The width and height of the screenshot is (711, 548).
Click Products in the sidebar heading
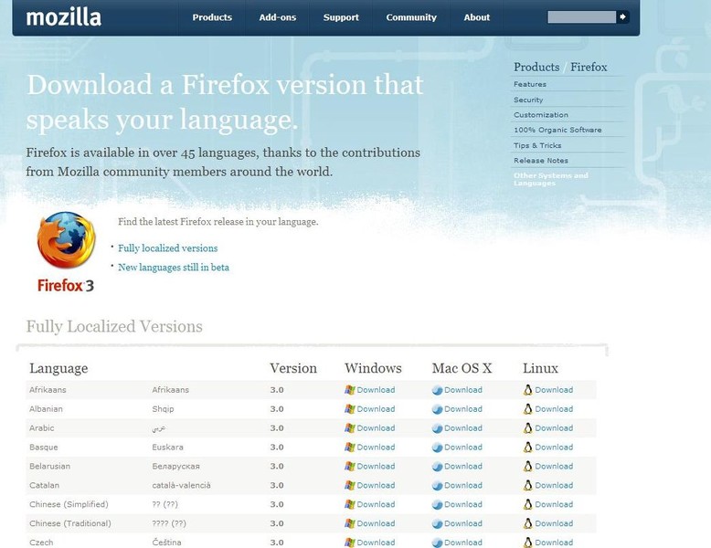click(536, 67)
